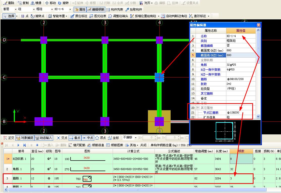Toggle 动态输入 dynamic input
Viewport: 281px width, 193px height.
click(x=44, y=138)
